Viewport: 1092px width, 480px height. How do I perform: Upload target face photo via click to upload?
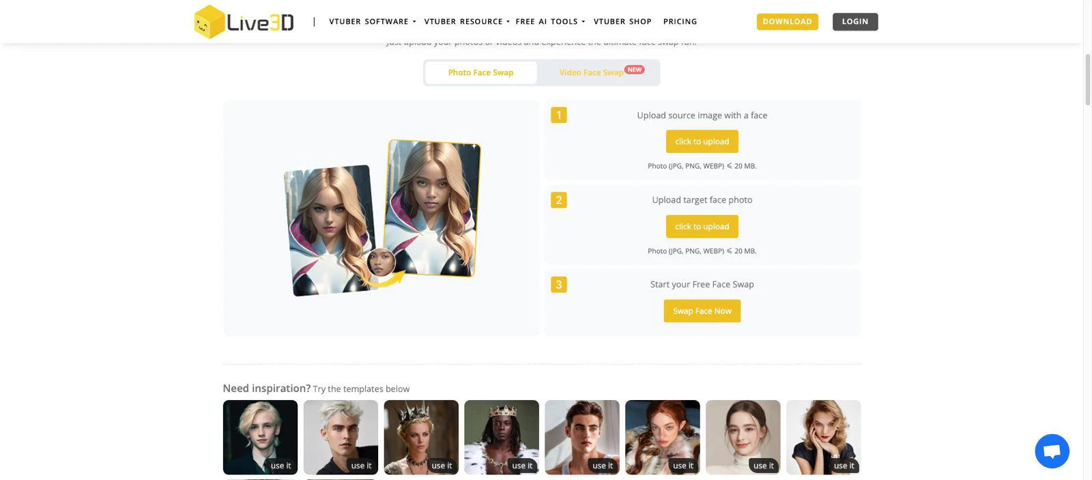702,227
